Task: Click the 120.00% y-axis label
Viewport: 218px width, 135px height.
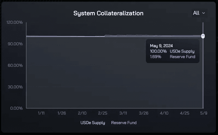Action: tap(14, 22)
